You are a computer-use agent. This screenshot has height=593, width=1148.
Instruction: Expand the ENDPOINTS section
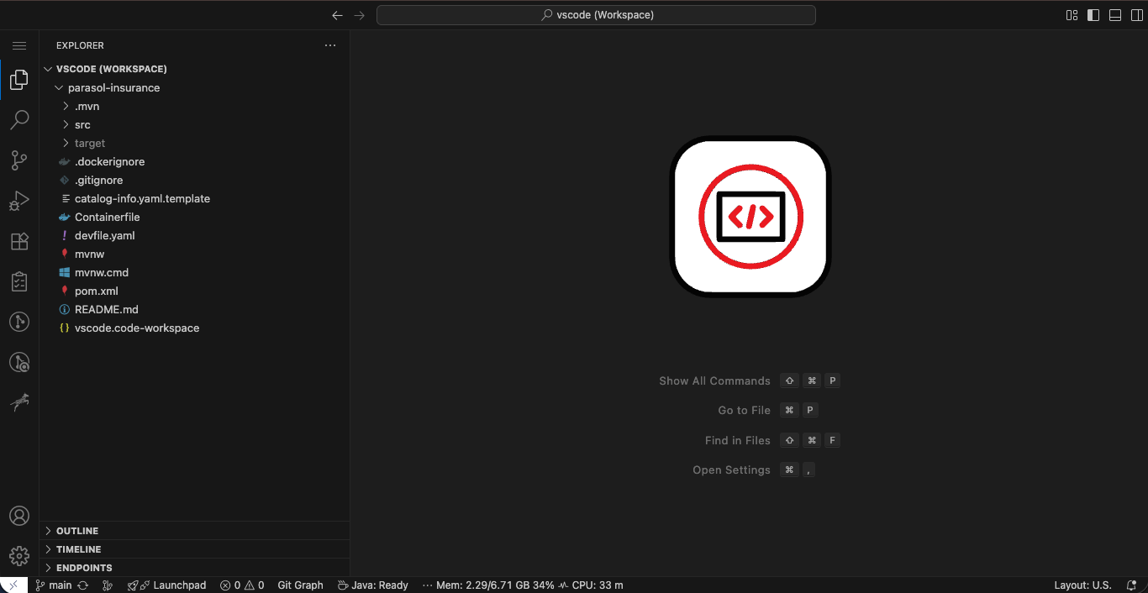pos(195,568)
